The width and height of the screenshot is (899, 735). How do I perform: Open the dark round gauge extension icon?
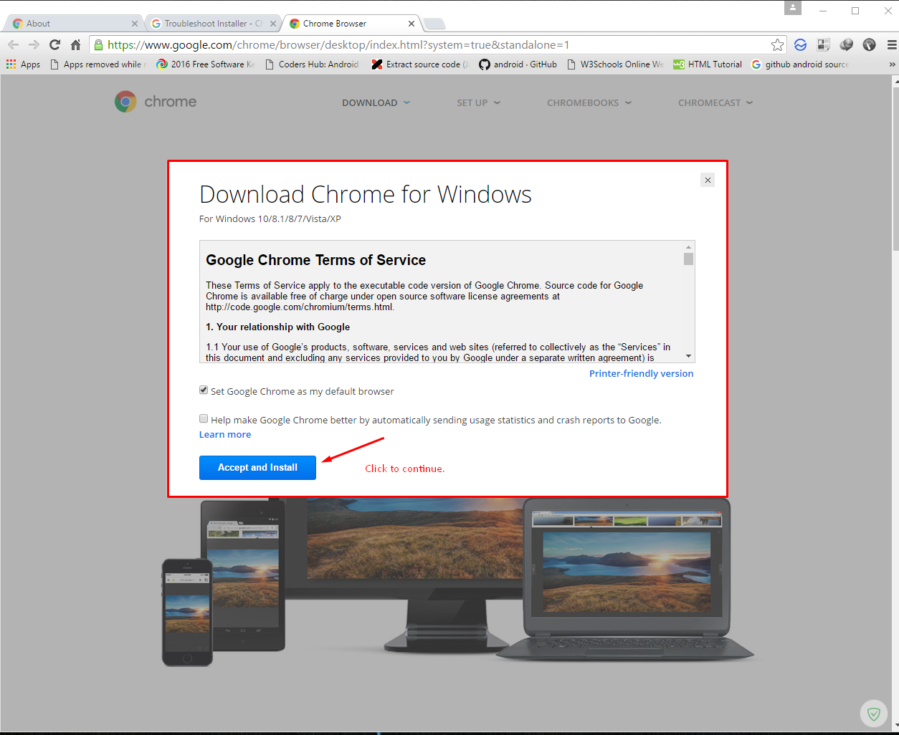click(869, 44)
